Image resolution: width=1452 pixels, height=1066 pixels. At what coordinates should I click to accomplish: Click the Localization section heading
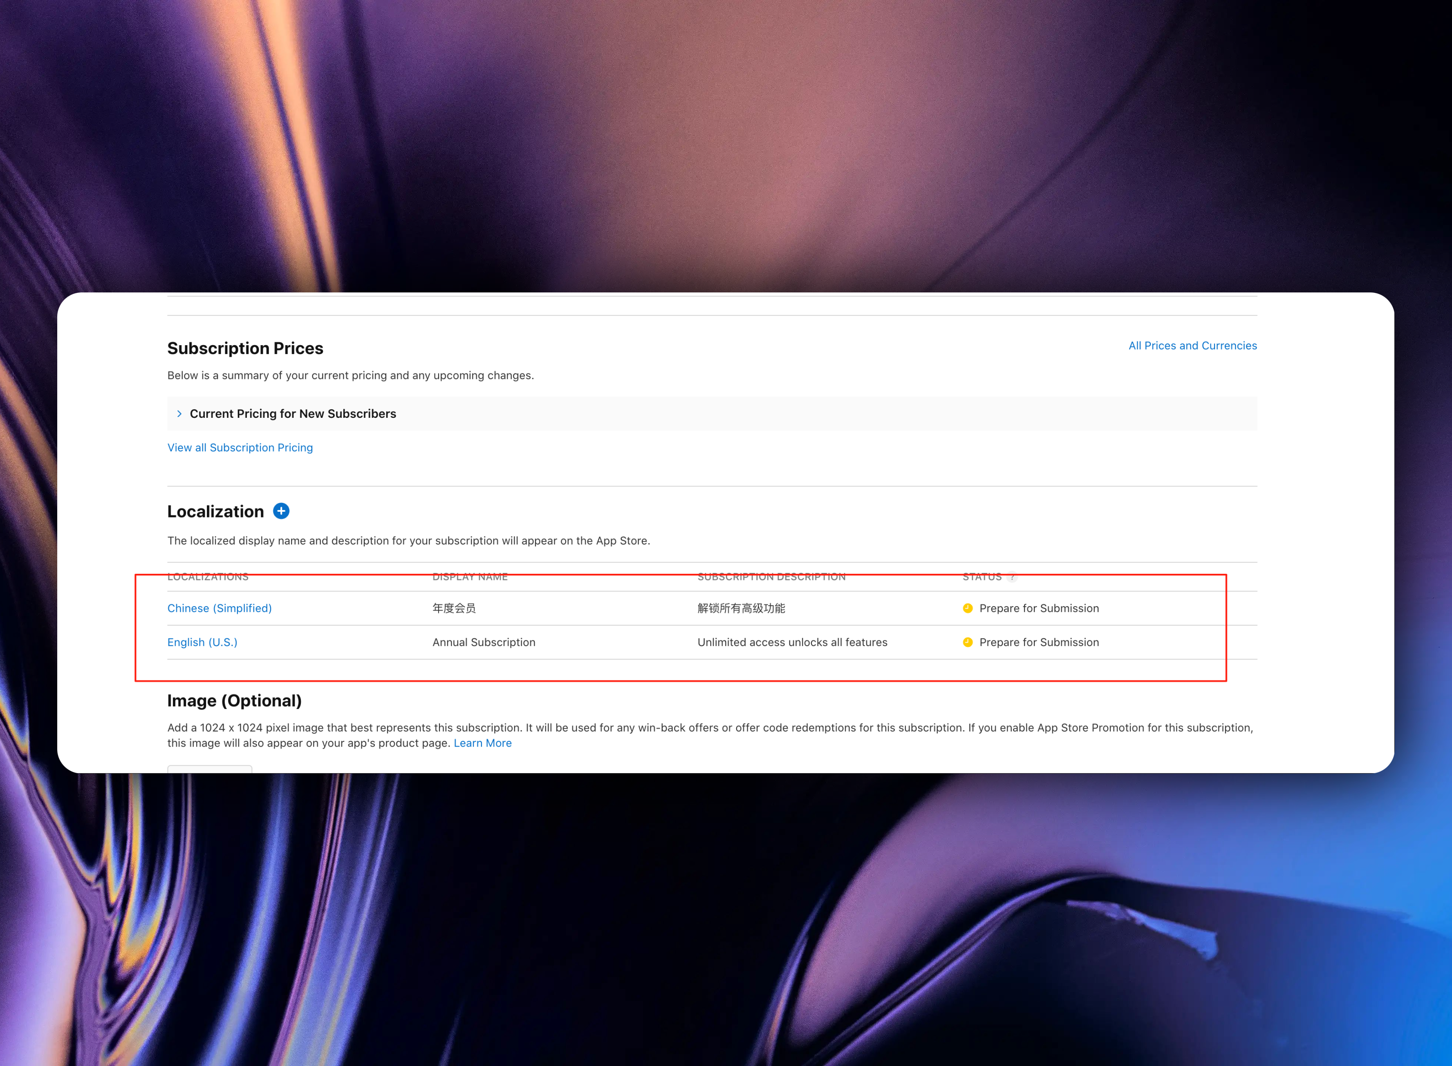coord(215,511)
